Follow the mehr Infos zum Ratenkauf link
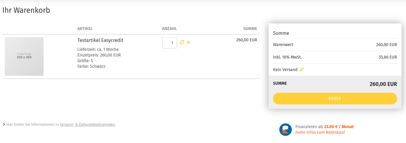Viewport: 406px width, 143px height. pyautogui.click(x=320, y=132)
